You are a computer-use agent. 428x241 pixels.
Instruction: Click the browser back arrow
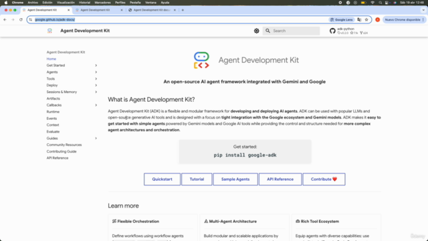5,19
